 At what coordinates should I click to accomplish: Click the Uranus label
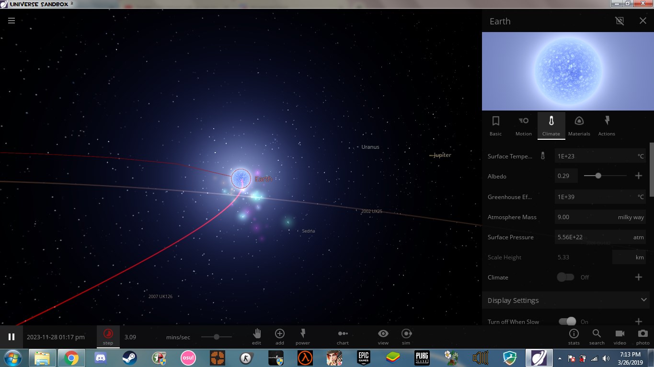[x=370, y=147]
